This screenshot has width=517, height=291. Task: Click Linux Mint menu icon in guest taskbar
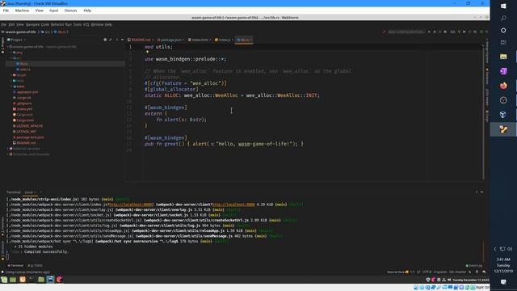coord(4,280)
